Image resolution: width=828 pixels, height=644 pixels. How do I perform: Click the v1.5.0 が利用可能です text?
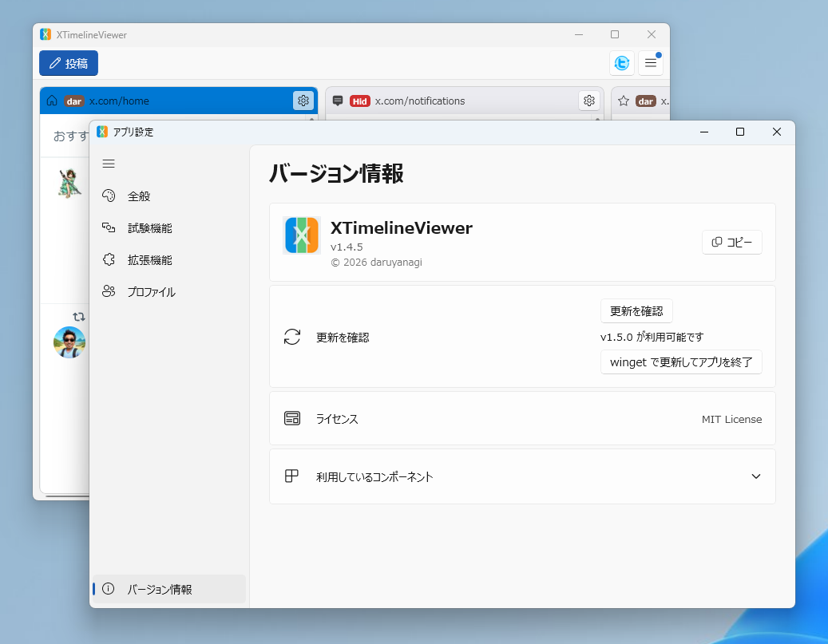pos(652,337)
